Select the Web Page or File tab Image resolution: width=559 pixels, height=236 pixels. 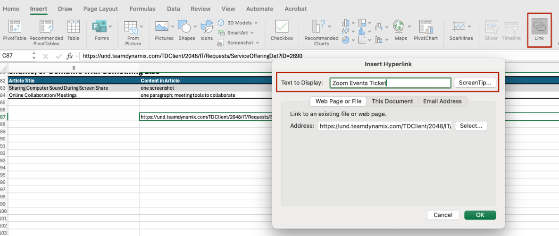point(338,101)
